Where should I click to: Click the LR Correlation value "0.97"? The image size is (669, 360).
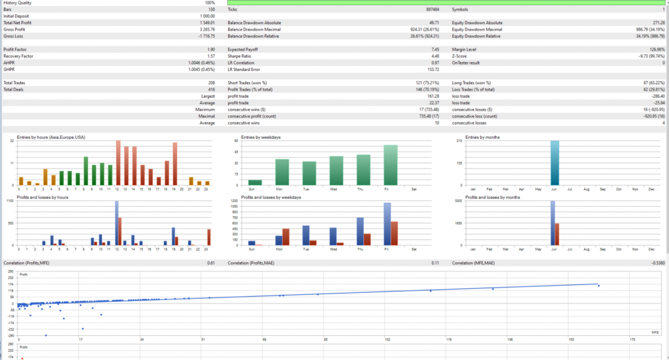(435, 63)
